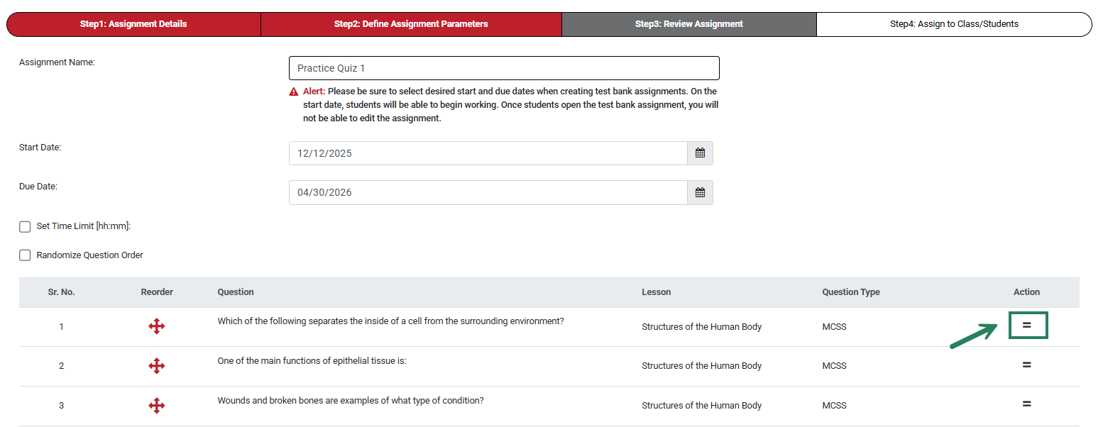
Task: Click the reorder handle for question 3
Action: pyautogui.click(x=156, y=405)
